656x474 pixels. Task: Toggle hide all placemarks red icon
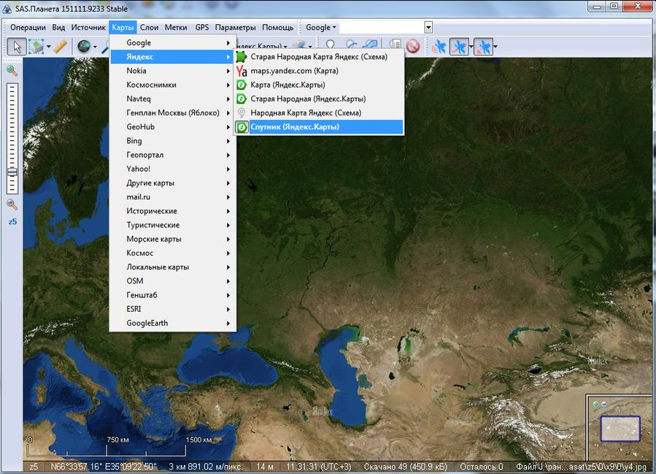pyautogui.click(x=413, y=46)
